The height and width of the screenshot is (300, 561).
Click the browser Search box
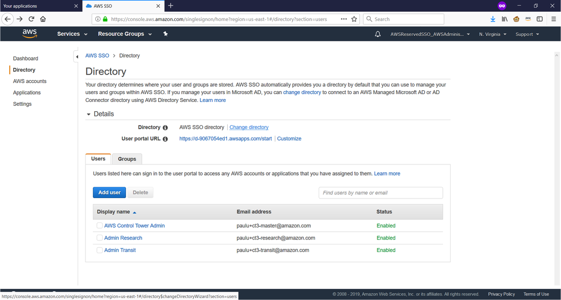coord(404,20)
